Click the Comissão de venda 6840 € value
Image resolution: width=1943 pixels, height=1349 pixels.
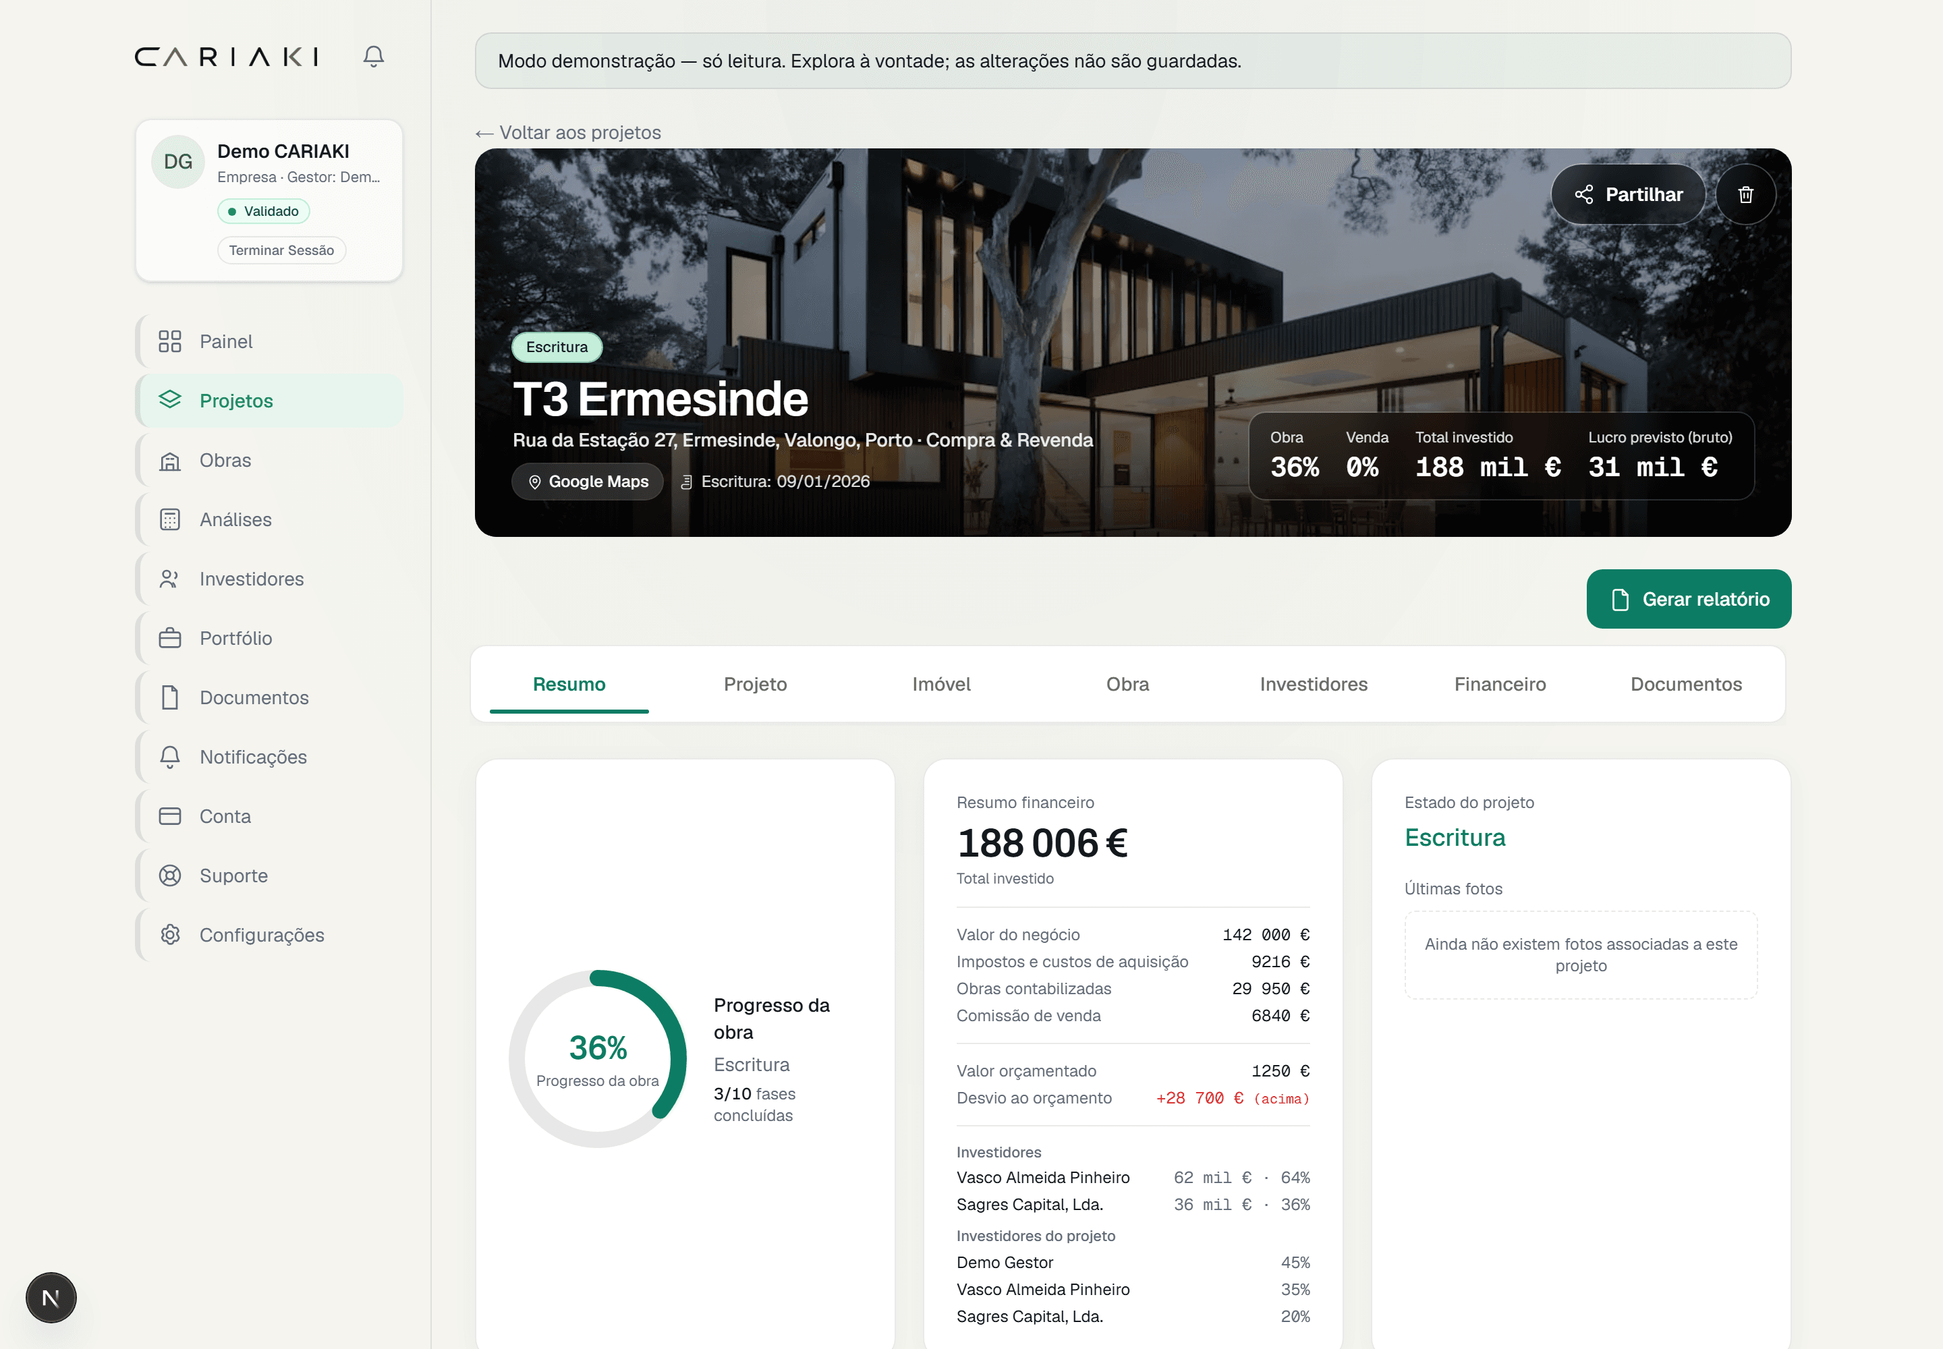click(x=1280, y=1016)
